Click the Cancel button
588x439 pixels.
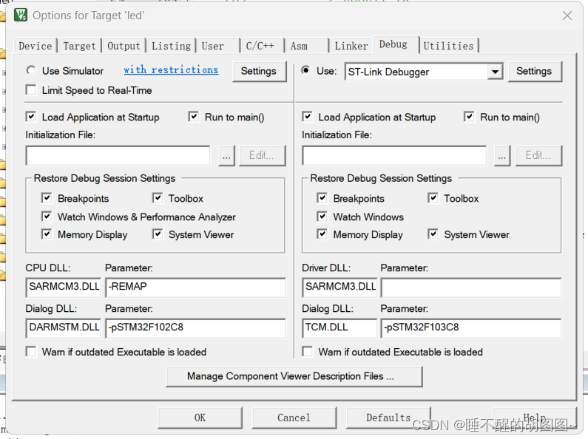294,418
